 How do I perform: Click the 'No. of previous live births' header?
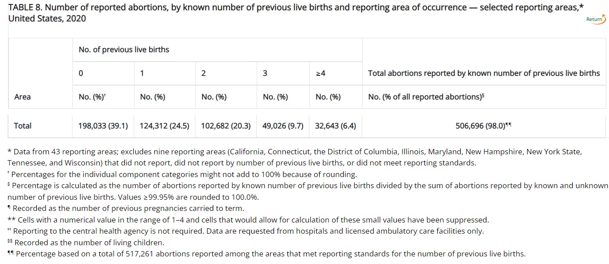(x=124, y=49)
